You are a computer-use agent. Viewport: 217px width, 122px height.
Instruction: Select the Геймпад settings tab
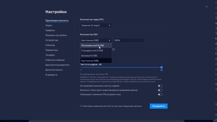pos(50,45)
